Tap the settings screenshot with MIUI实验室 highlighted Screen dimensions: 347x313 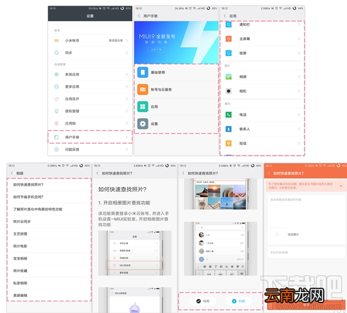[x=135, y=253]
